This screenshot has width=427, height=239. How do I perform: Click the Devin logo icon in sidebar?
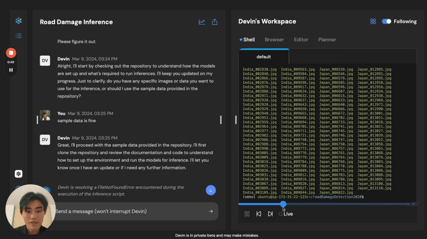point(19,21)
